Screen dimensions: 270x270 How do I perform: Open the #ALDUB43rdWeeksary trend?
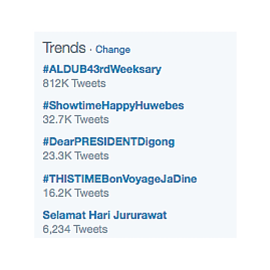102,70
